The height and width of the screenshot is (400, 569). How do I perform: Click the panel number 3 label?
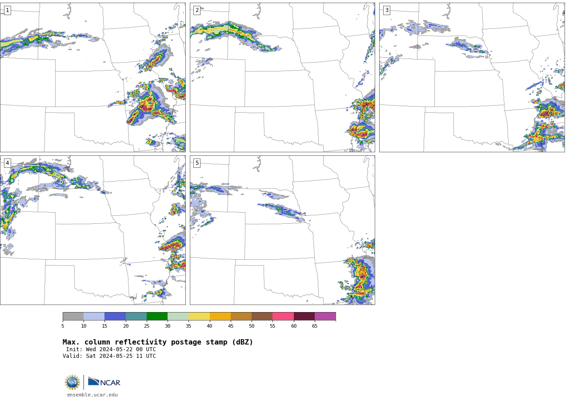click(387, 10)
